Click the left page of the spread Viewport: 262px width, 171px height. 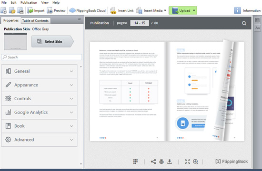tap(128, 91)
